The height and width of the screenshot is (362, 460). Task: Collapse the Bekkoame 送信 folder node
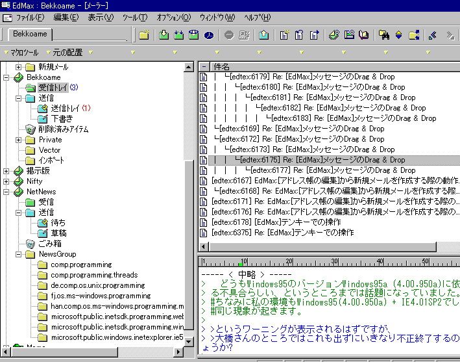click(18, 98)
